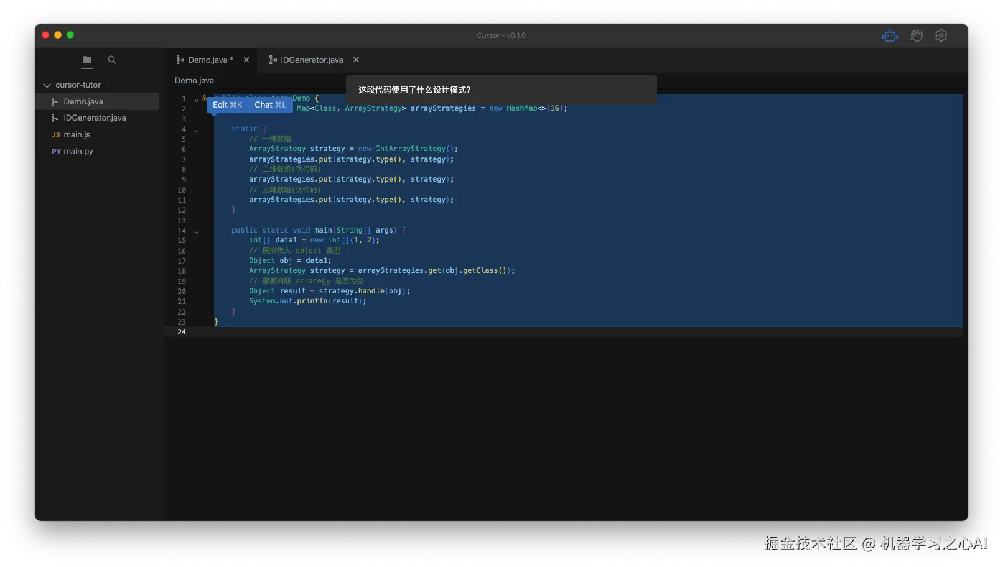Click the 'public static void main' line
Screen dimensions: 1003x567
coord(319,230)
